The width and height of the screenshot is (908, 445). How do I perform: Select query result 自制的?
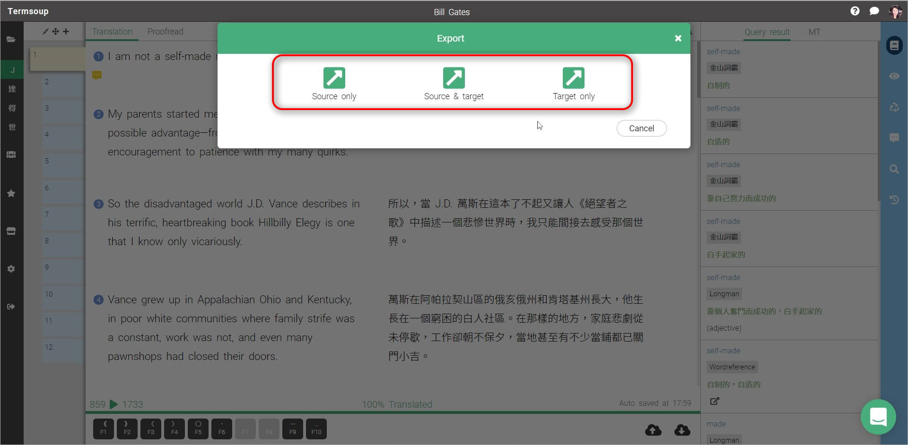(718, 86)
